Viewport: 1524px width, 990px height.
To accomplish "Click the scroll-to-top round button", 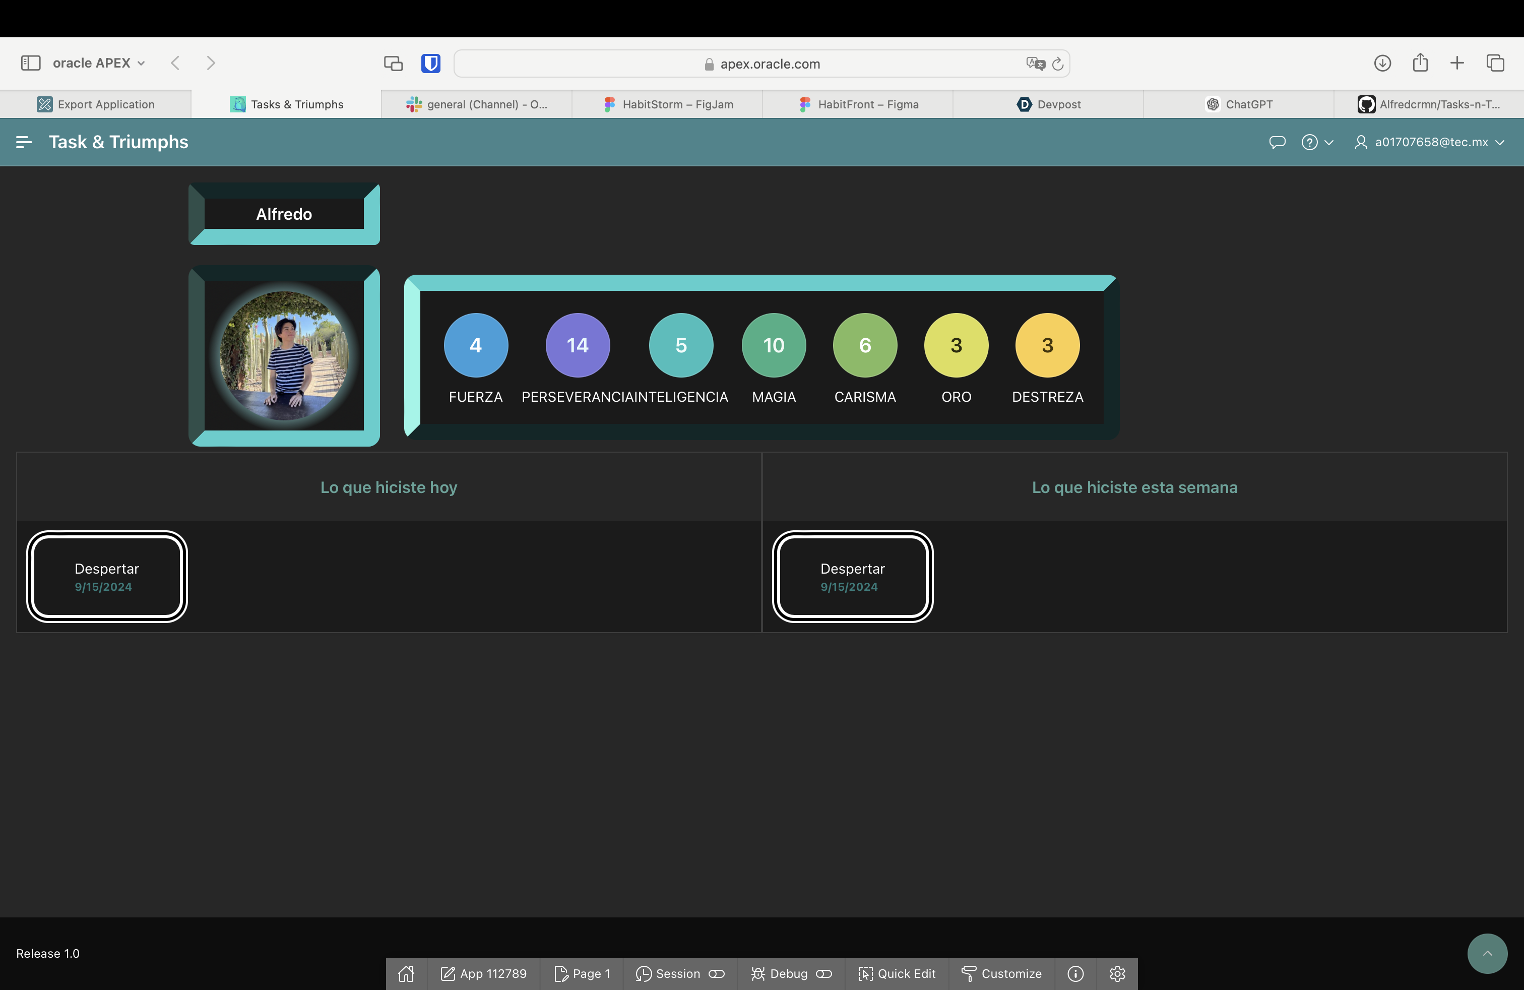I will (1487, 954).
